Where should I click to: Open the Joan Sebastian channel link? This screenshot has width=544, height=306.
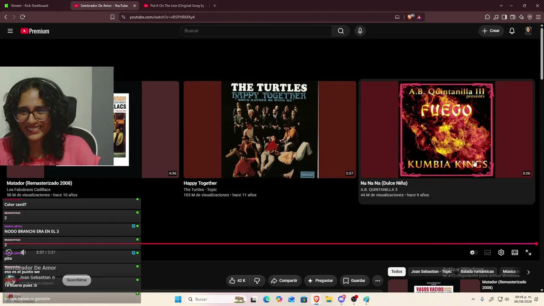35,278
